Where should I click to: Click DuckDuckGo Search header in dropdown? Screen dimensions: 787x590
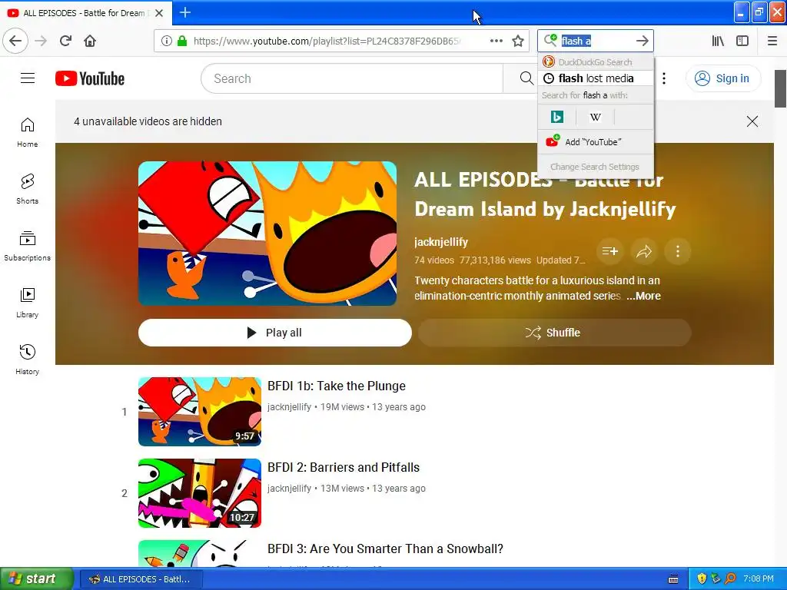pyautogui.click(x=596, y=62)
